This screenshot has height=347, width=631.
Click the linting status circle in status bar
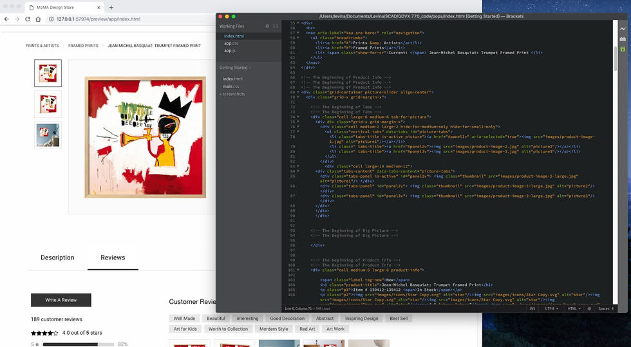pos(589,309)
